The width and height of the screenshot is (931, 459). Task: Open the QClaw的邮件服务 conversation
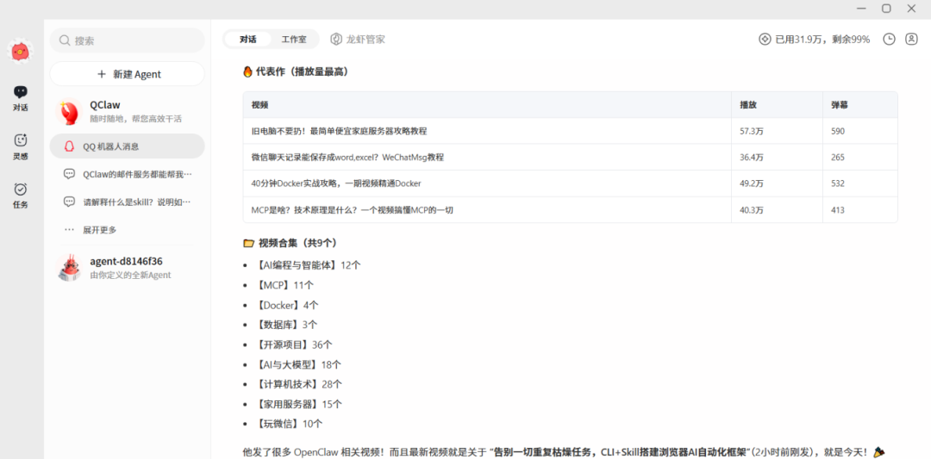(127, 174)
